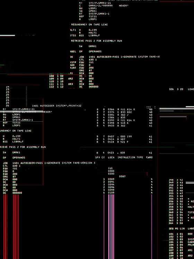Select the line 326 3 20 LOAD

point(182,89)
